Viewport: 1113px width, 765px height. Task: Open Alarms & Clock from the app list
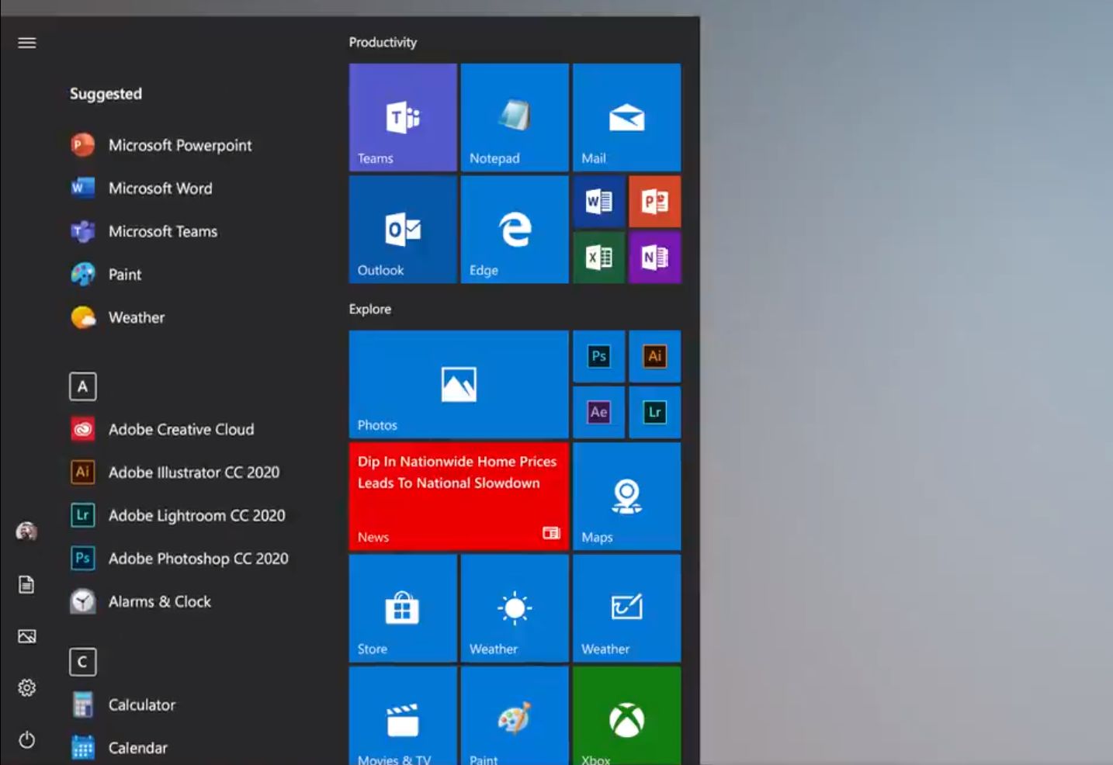(x=140, y=601)
